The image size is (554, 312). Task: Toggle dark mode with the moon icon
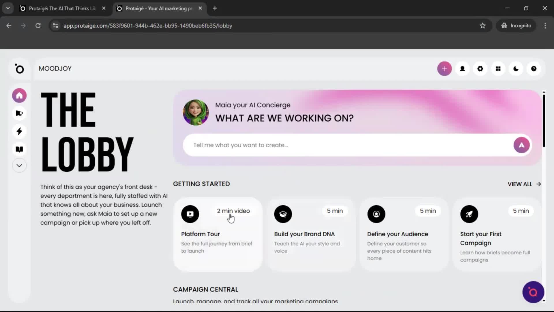(516, 68)
